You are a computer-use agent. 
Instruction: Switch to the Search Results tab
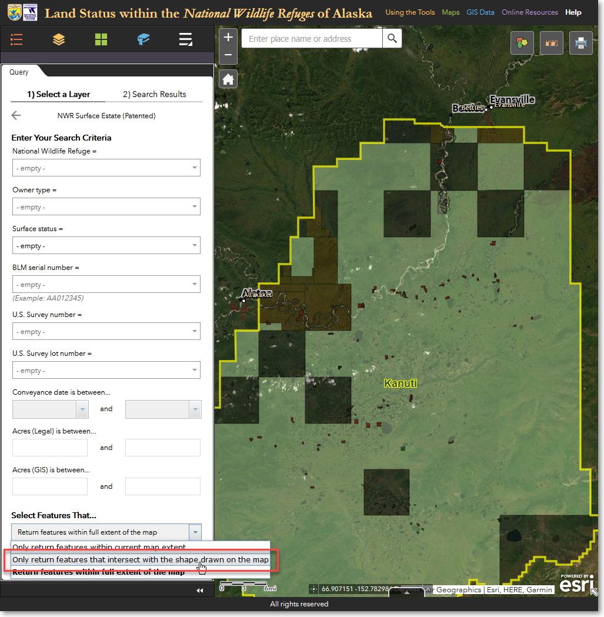[154, 94]
